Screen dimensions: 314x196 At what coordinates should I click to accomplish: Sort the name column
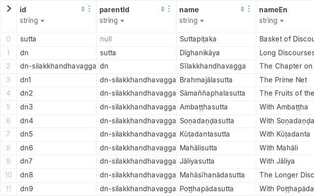(242, 9)
